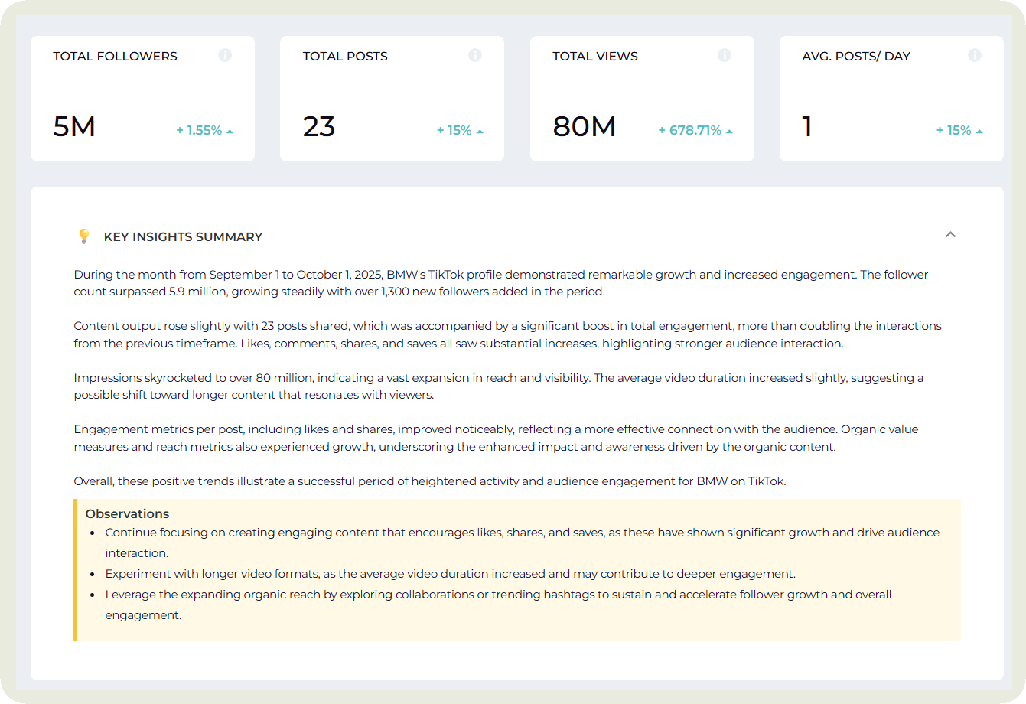This screenshot has height=704, width=1026.
Task: Click the up arrow in the Total Posts card
Action: (480, 132)
